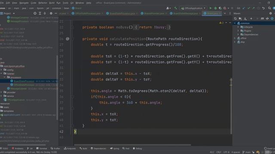Viewport: 275px width, 154px height.
Task: Open the Dependencies tool window
Action: click(98, 148)
